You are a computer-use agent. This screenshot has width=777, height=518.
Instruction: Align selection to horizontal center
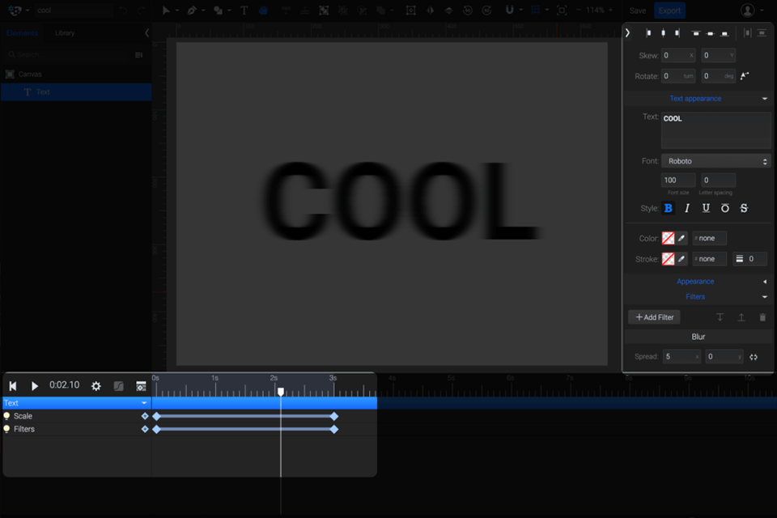click(663, 33)
